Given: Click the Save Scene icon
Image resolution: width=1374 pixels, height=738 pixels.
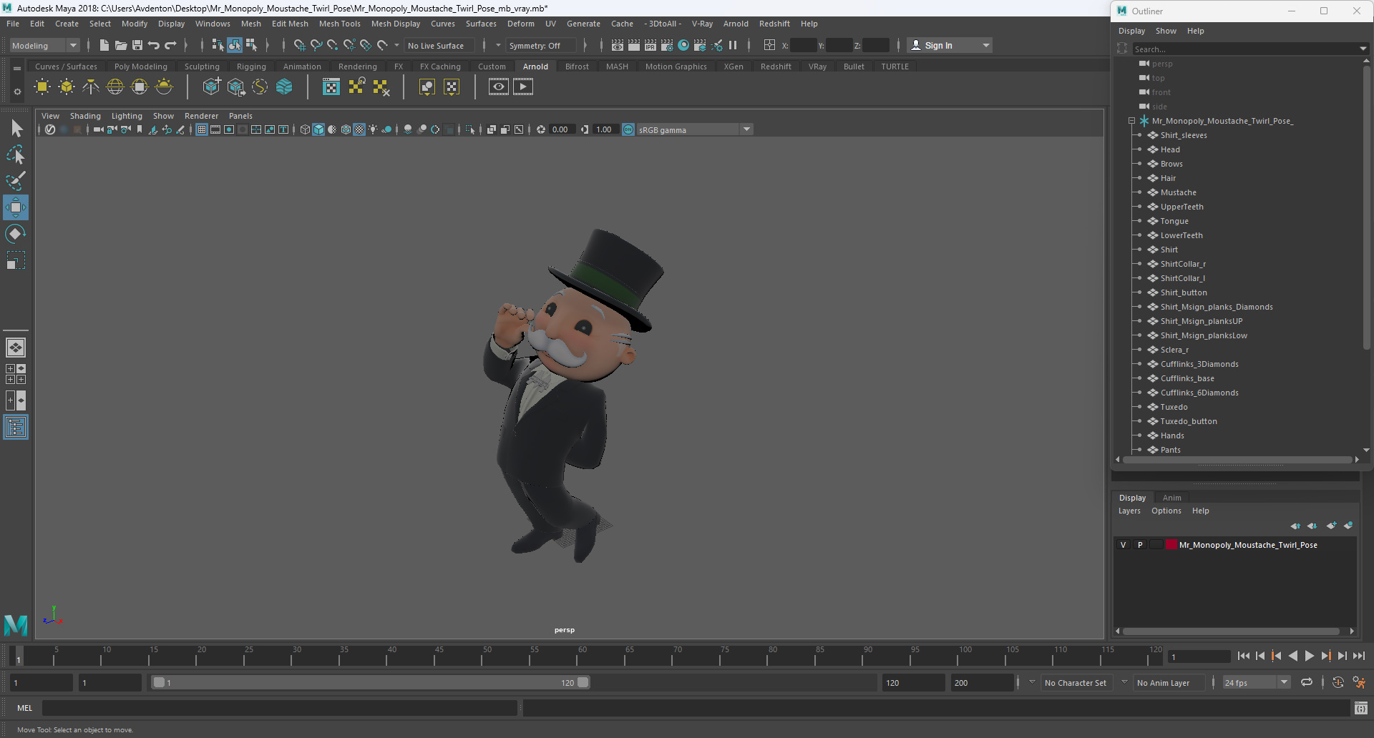Looking at the screenshot, I should click(137, 45).
